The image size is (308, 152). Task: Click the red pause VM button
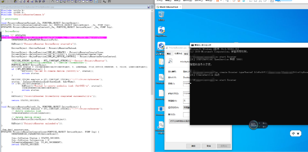click(218, 1)
